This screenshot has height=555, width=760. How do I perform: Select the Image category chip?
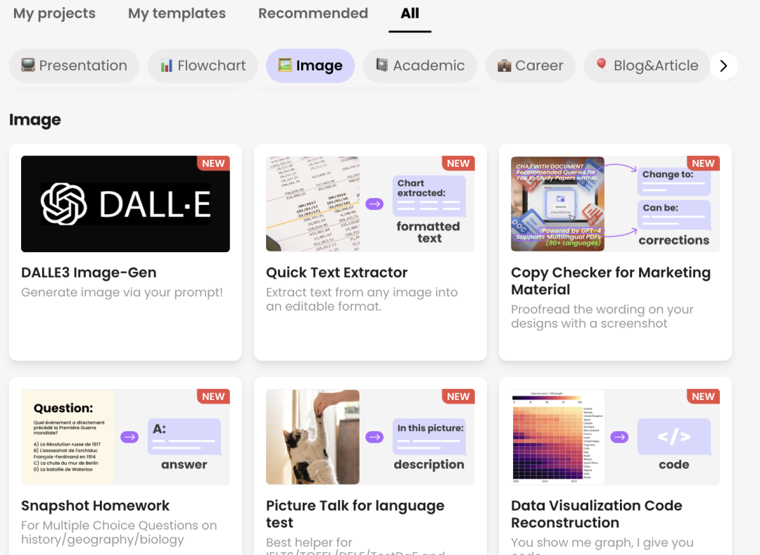[310, 66]
